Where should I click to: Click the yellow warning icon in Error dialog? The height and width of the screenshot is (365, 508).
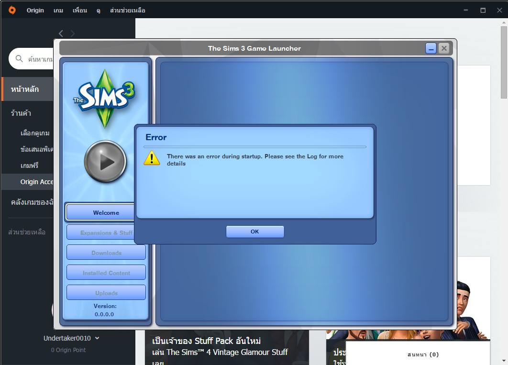[152, 158]
